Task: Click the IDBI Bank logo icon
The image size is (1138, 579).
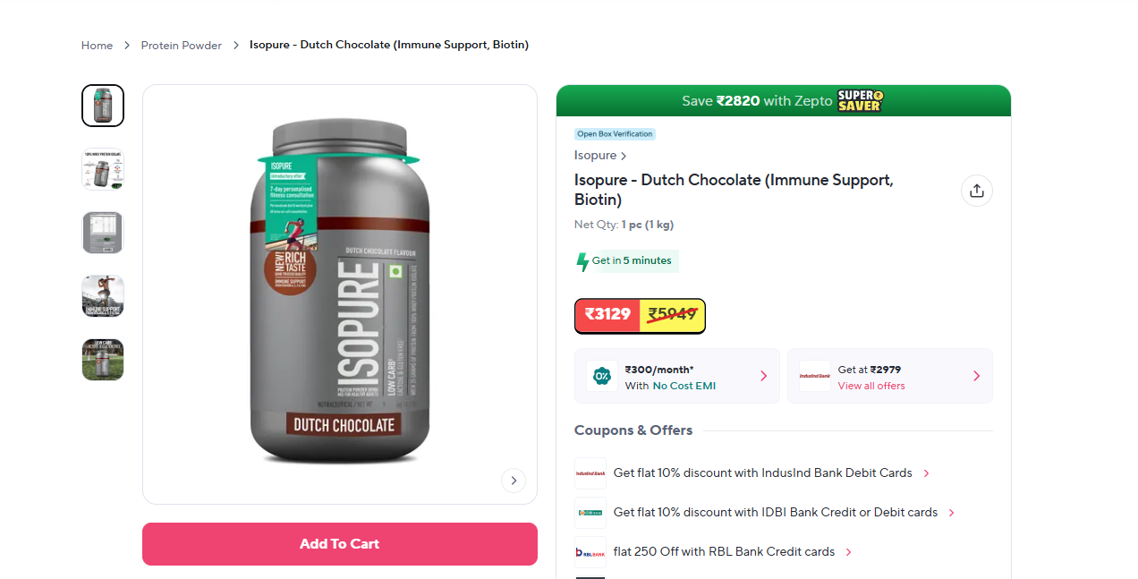Action: point(590,513)
